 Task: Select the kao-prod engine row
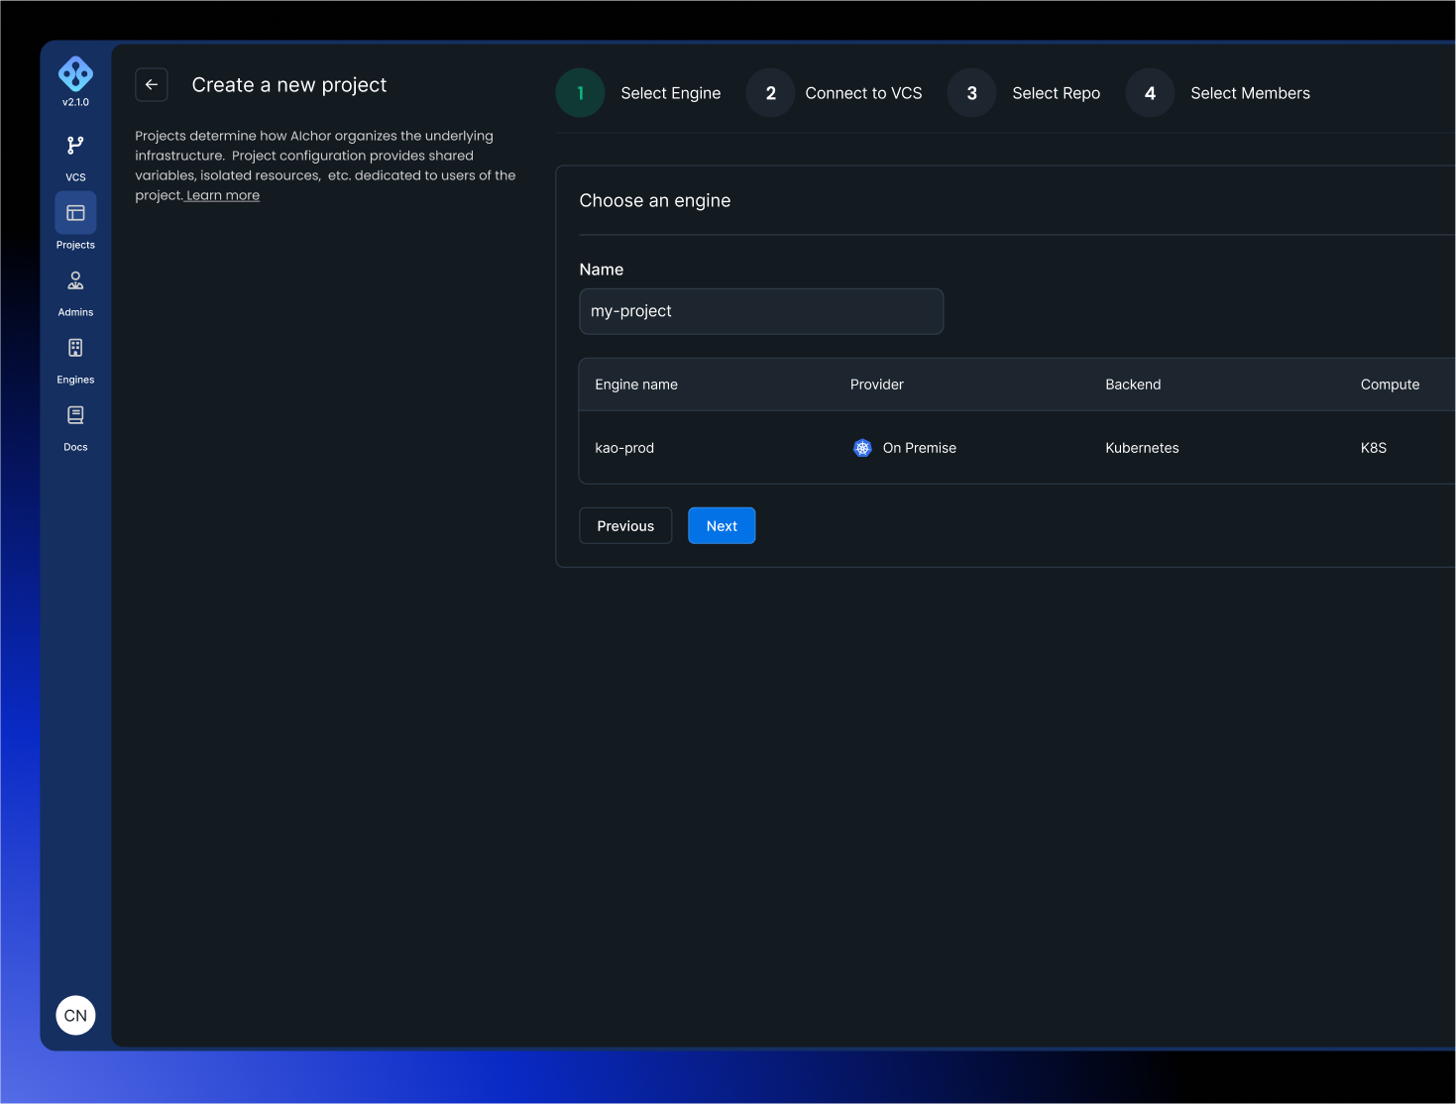[1017, 448]
